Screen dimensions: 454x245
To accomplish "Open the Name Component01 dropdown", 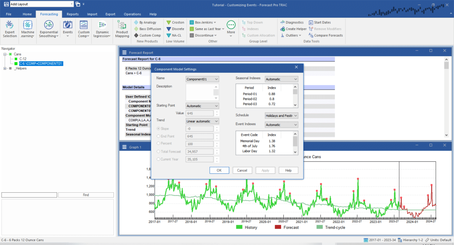I will pyautogui.click(x=202, y=79).
